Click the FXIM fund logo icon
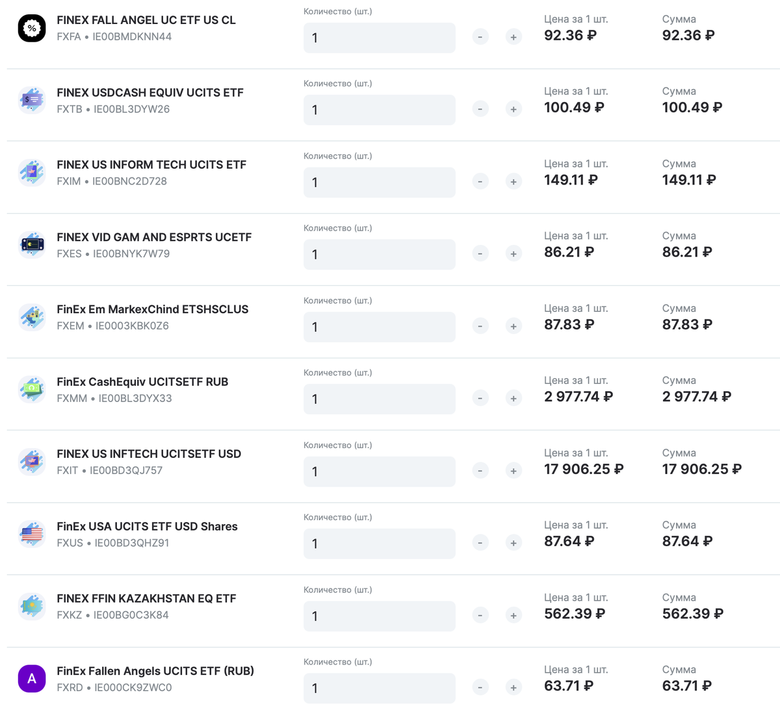This screenshot has width=780, height=717. 31,173
